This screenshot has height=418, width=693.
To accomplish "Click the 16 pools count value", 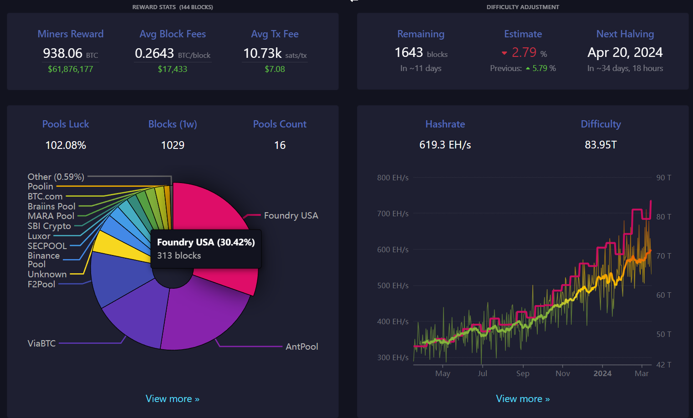I will point(280,145).
